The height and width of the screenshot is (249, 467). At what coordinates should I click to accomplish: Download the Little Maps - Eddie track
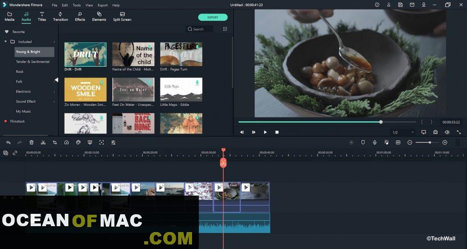(x=197, y=82)
